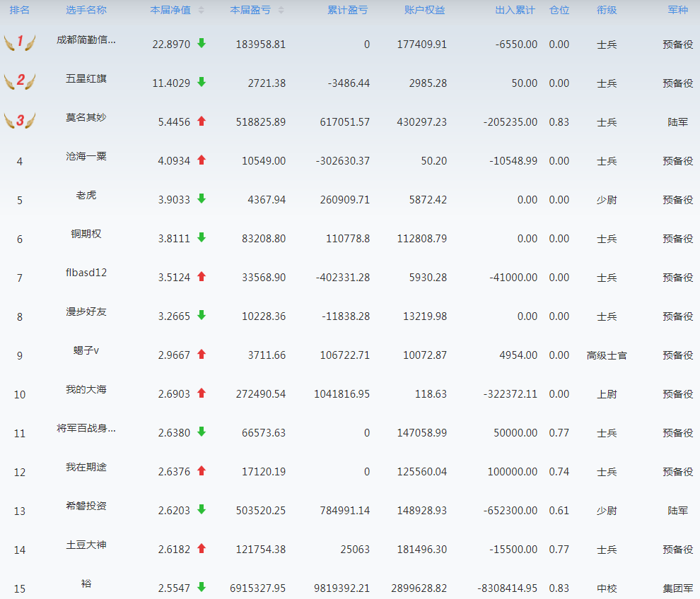Image resolution: width=700 pixels, height=599 pixels.
Task: Click green down arrow beside 2.5547
Action: point(202,586)
